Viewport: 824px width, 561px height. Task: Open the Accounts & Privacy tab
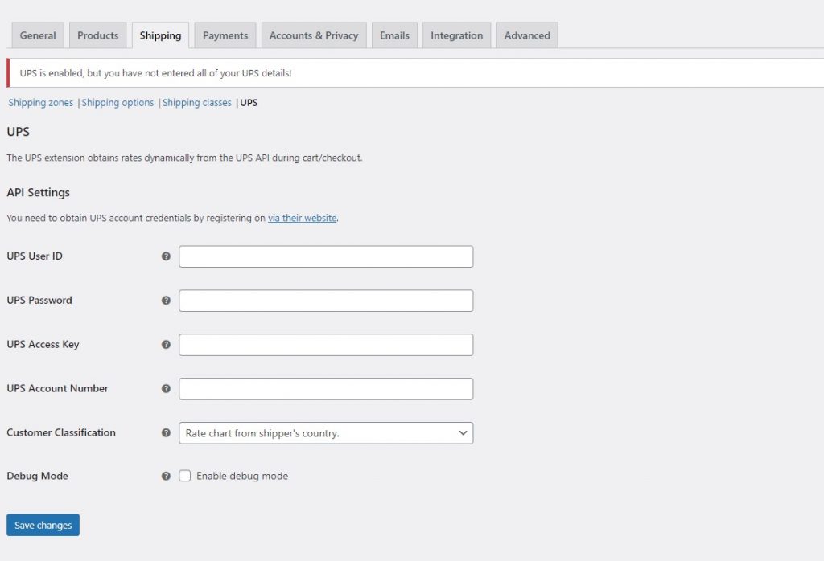point(314,35)
